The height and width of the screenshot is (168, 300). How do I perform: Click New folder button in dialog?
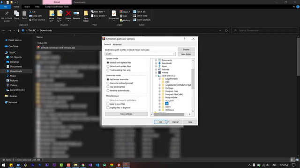[186, 54]
